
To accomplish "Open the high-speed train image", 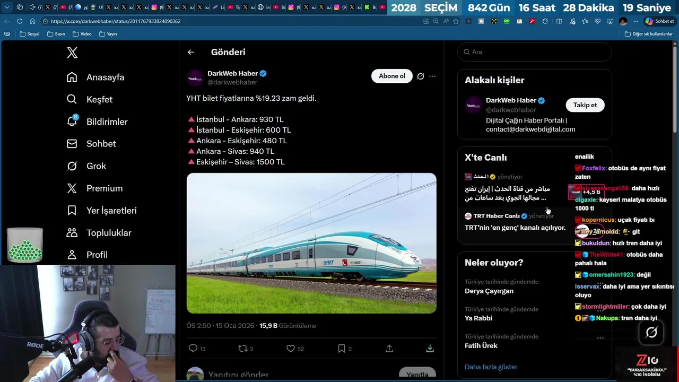I will (311, 243).
